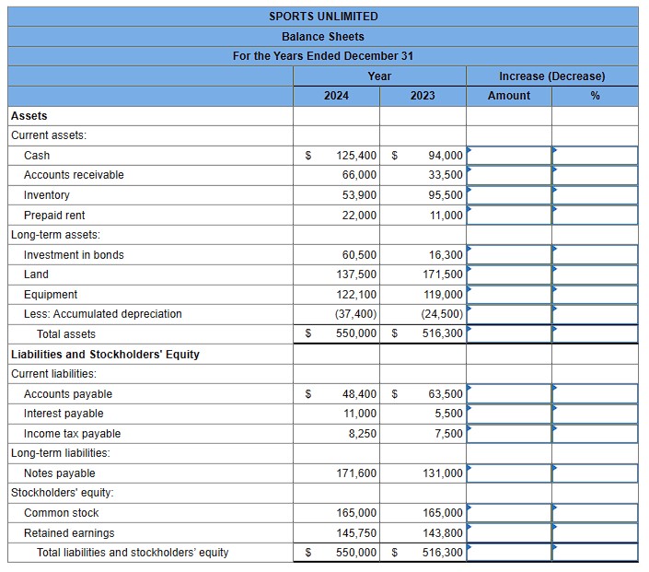Click Retained earnings 2024 value 145,750
Image resolution: width=649 pixels, height=572 pixels.
click(x=356, y=533)
